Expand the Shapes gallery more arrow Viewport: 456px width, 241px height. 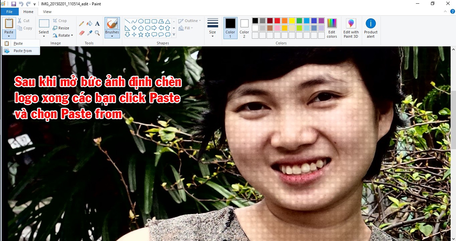[174, 34]
